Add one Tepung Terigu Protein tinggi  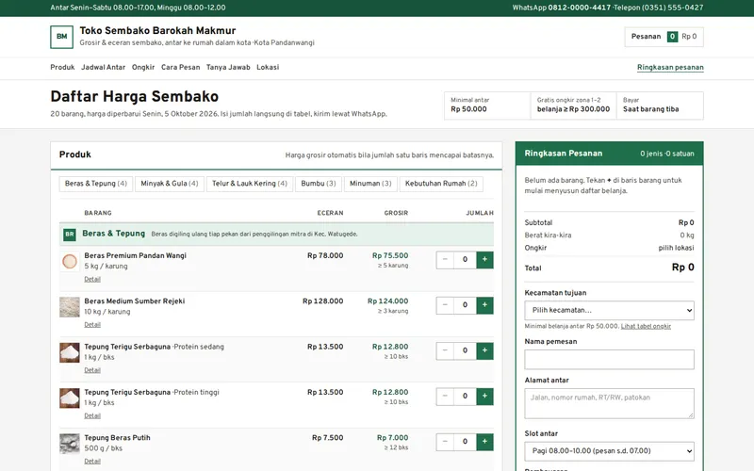click(484, 397)
